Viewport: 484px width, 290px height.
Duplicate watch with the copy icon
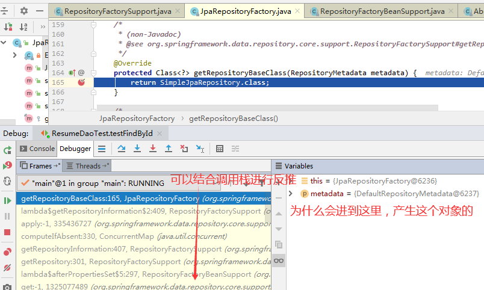(279, 245)
